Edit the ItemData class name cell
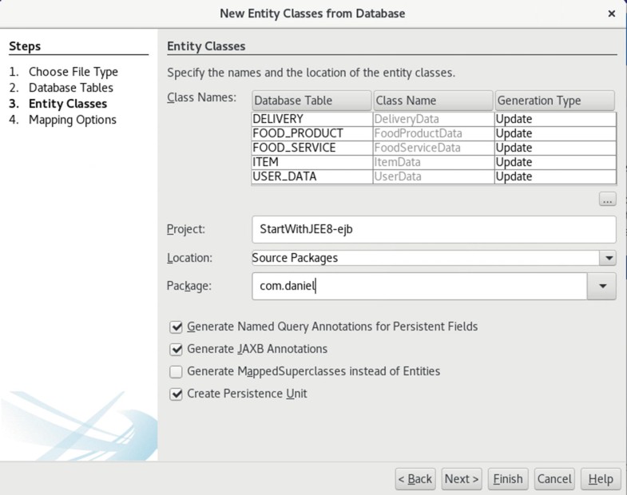 tap(434, 162)
